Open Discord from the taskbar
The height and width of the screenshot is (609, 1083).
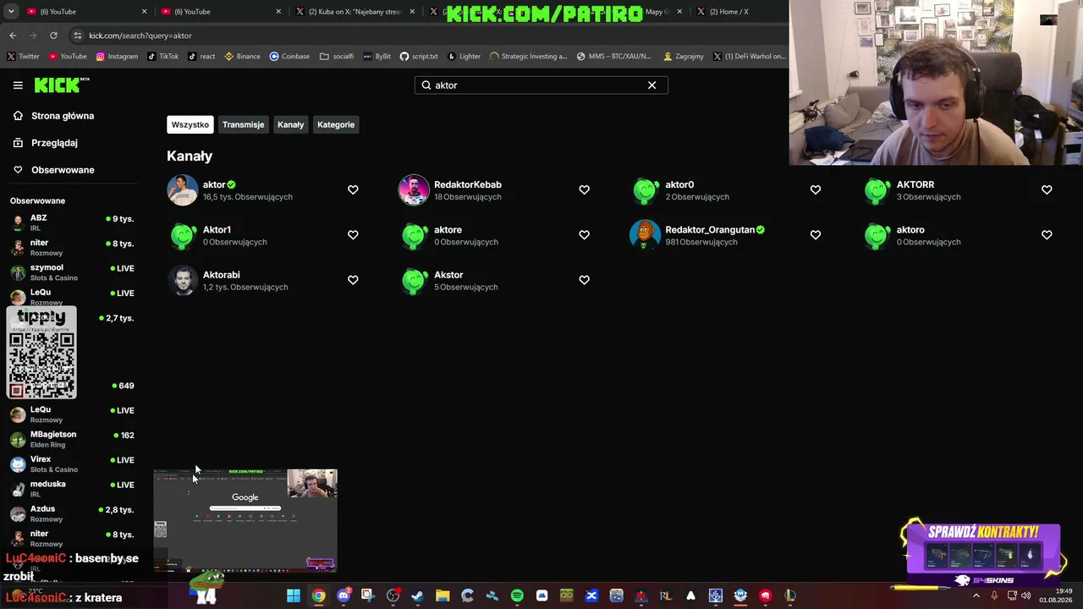(343, 596)
